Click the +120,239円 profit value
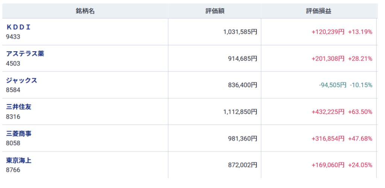 [328, 32]
